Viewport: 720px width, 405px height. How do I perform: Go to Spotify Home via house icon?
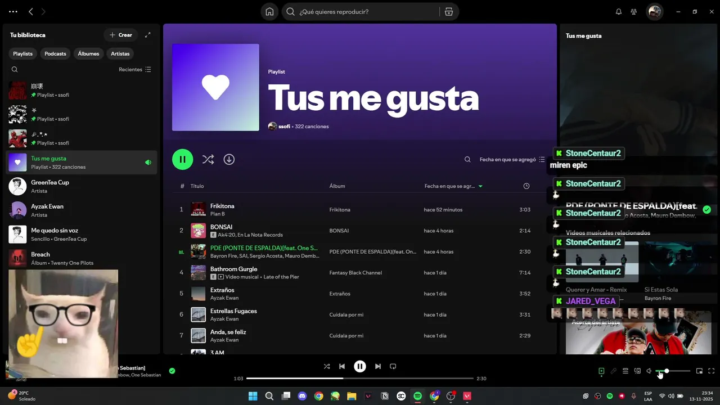270,12
